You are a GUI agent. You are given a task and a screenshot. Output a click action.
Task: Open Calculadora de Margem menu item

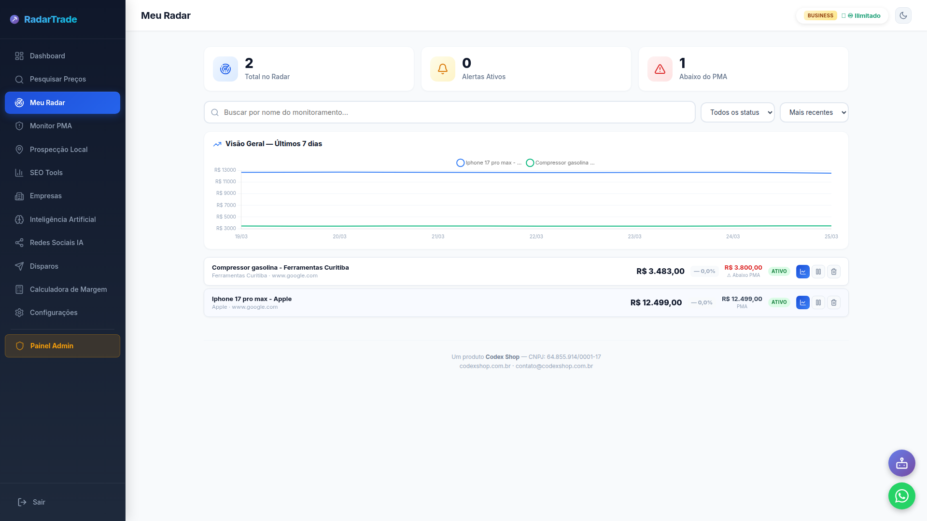coord(68,289)
